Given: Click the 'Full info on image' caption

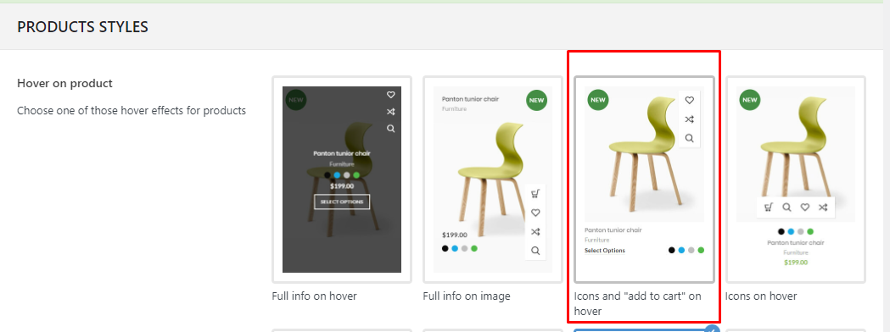Looking at the screenshot, I should [467, 296].
